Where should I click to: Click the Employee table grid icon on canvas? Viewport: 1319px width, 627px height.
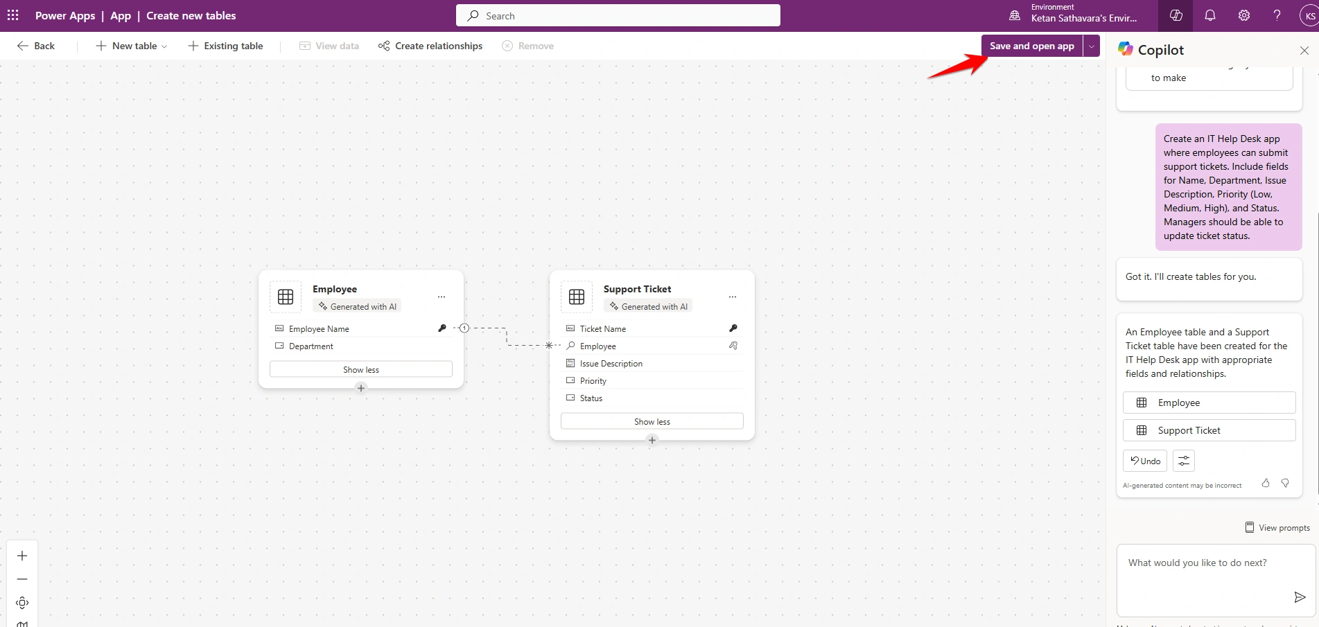click(286, 297)
